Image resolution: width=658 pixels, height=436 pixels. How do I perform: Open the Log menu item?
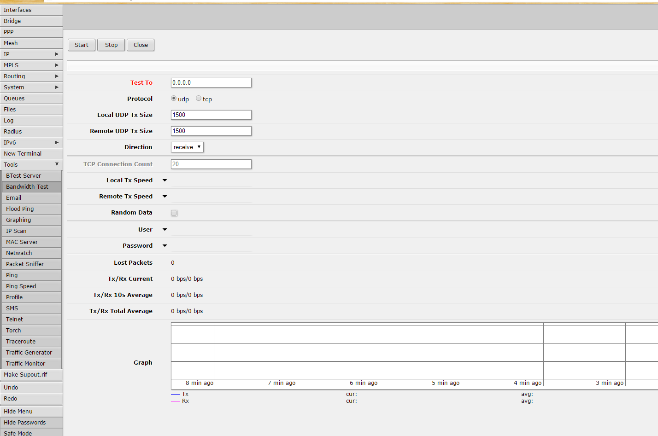[x=31, y=121]
